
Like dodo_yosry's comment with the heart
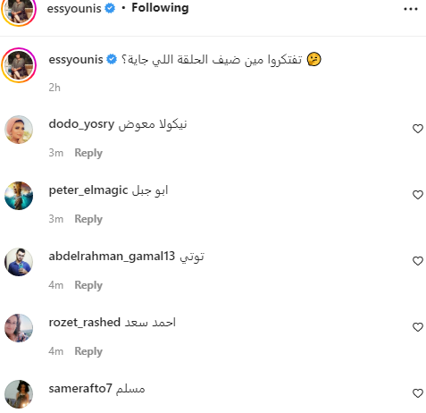click(418, 129)
